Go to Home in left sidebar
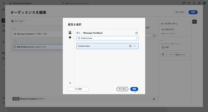 click(4, 9)
